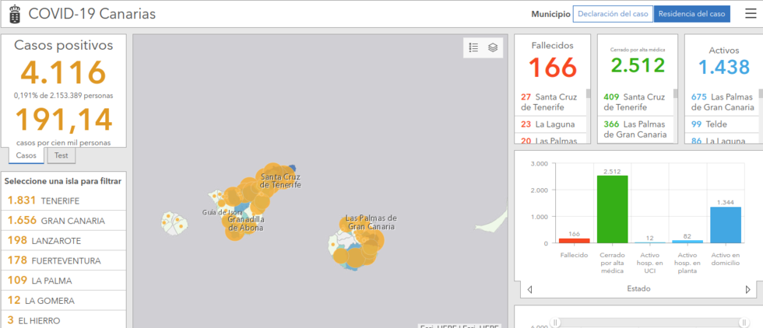Screen dimensions: 763x328
Task: Click the green Cerrado por alta médica bar
Action: point(612,210)
